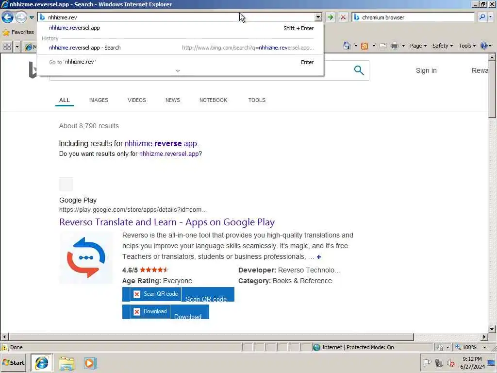This screenshot has height=373, width=497.
Task: Click the status bar warning icon
Action: (5, 347)
